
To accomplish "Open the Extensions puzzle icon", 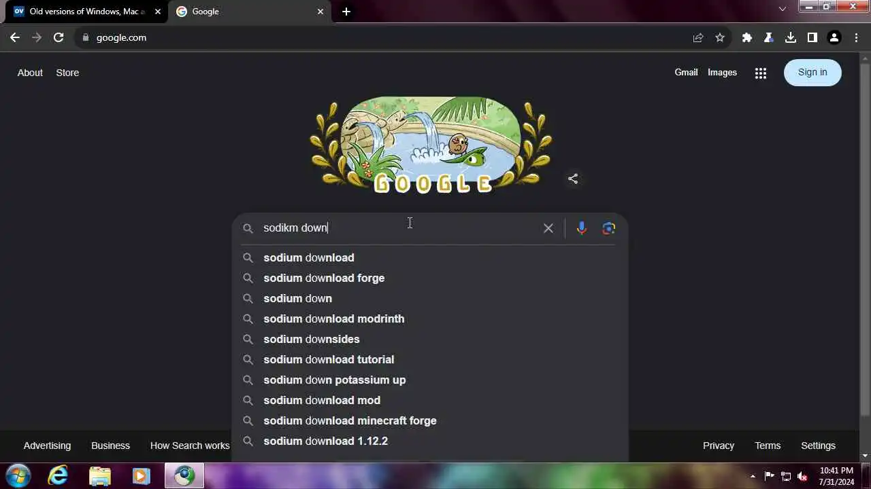I will (x=747, y=37).
